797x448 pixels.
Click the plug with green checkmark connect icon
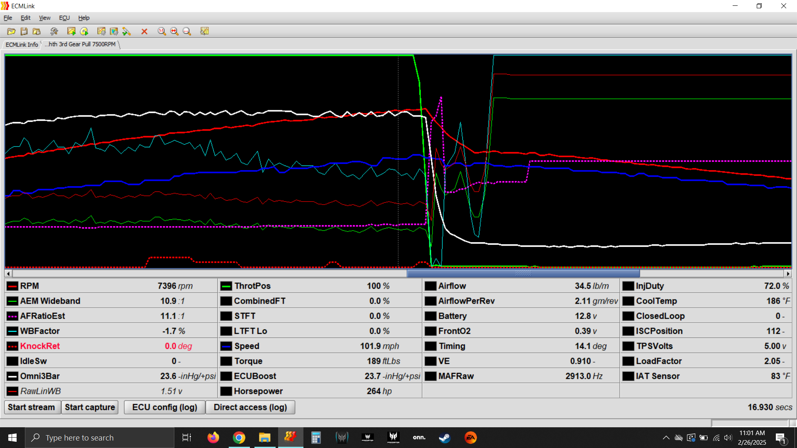point(127,31)
